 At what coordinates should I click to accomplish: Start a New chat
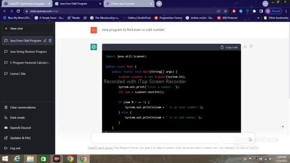[27, 29]
